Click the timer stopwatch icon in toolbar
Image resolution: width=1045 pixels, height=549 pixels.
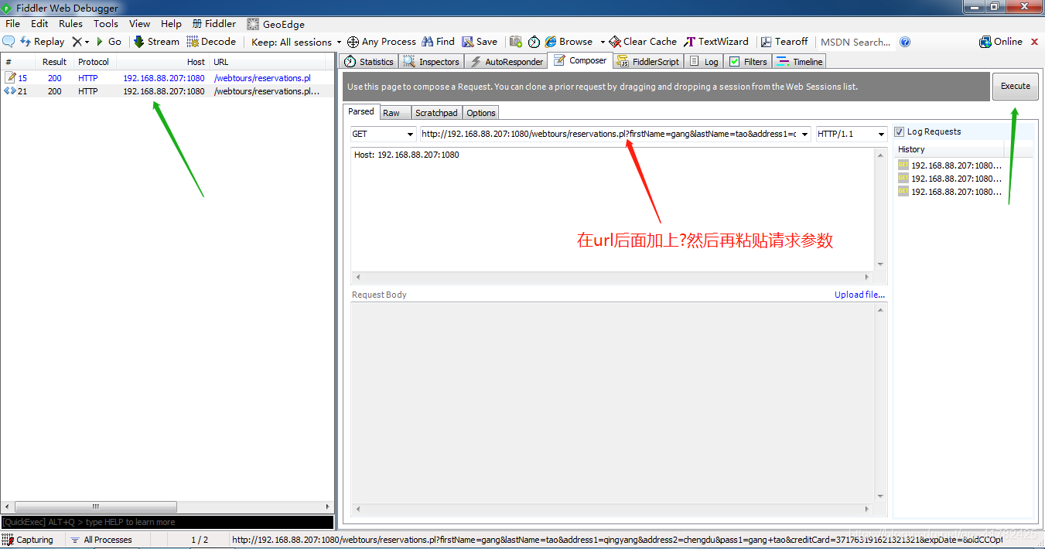pyautogui.click(x=534, y=42)
